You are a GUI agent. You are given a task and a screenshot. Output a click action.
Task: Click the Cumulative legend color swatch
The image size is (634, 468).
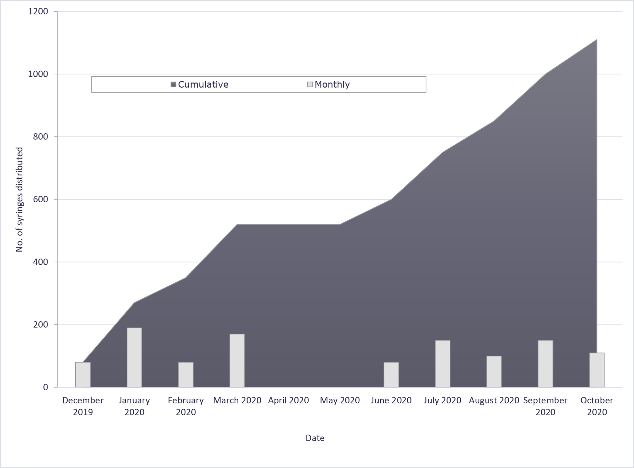(x=173, y=84)
